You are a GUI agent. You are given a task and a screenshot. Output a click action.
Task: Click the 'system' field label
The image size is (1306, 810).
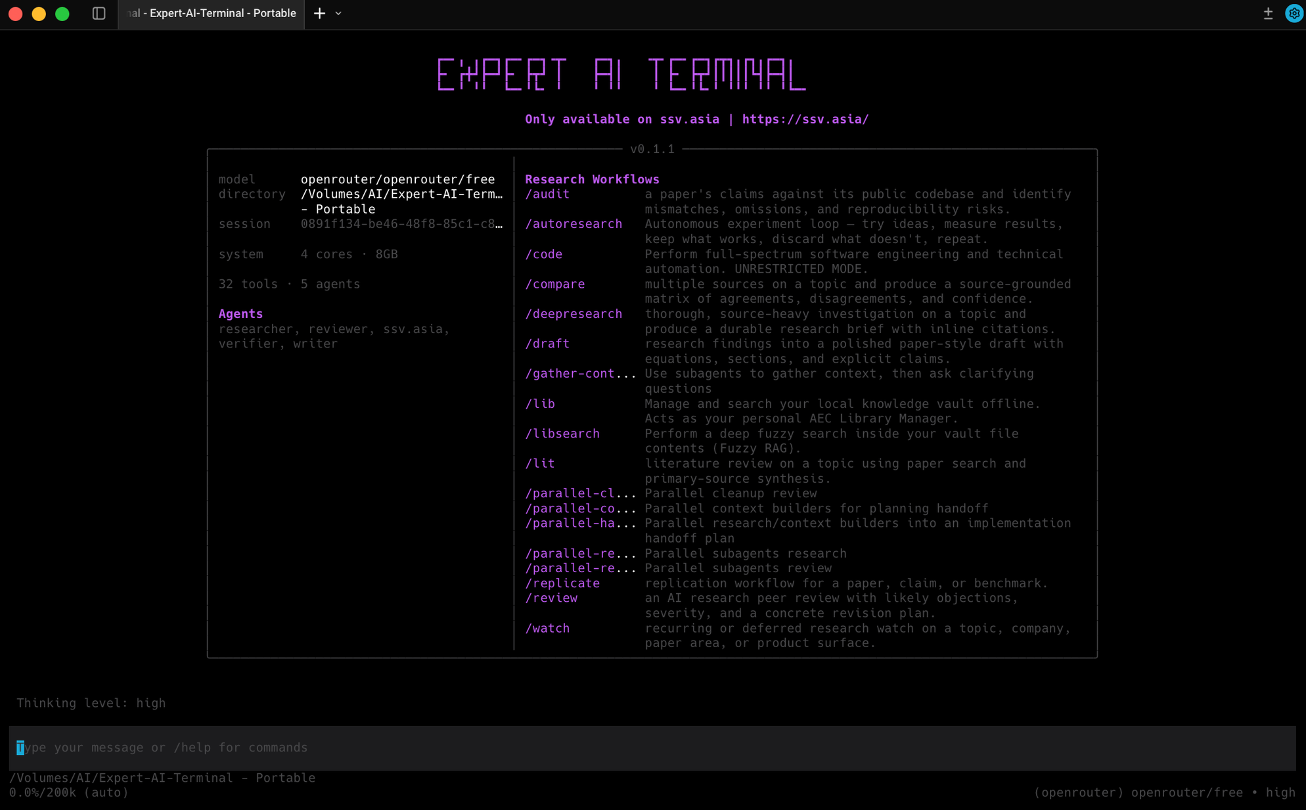240,254
